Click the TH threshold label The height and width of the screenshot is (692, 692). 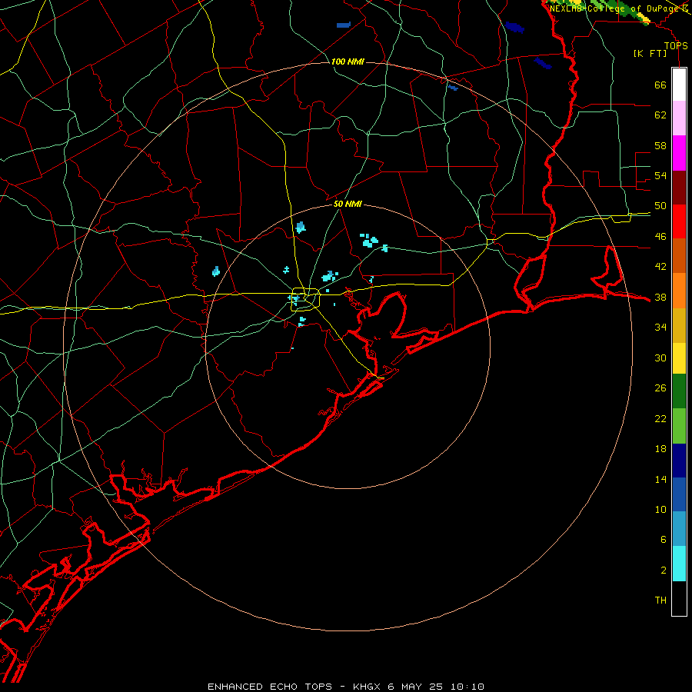pyautogui.click(x=660, y=600)
